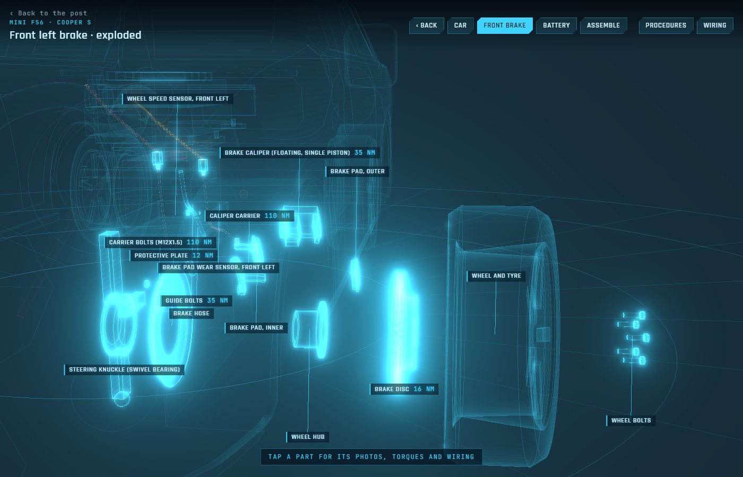
Task: Select the Brake Caliper 35 Nm label
Action: [x=300, y=153]
